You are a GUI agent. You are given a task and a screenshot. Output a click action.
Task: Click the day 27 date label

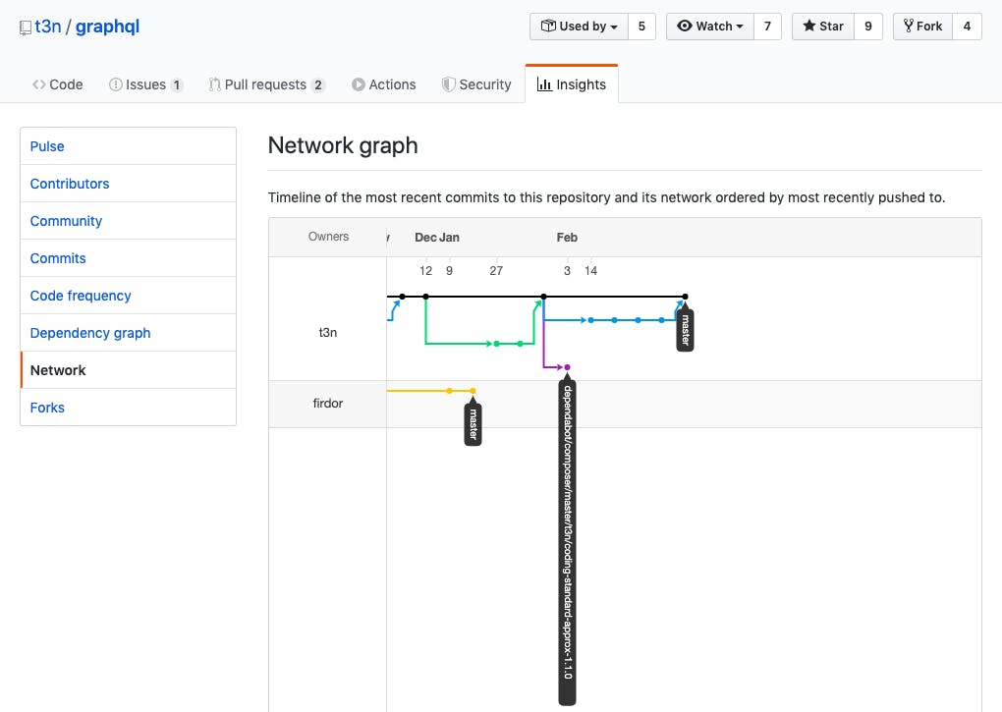[x=496, y=271]
